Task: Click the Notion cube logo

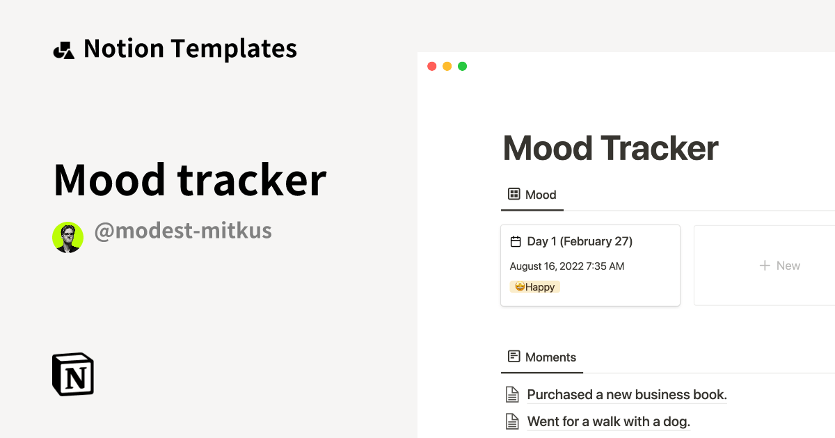Action: click(x=73, y=374)
